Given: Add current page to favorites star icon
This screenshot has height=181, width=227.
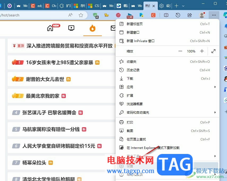Looking at the screenshot, I should pos(81,15).
